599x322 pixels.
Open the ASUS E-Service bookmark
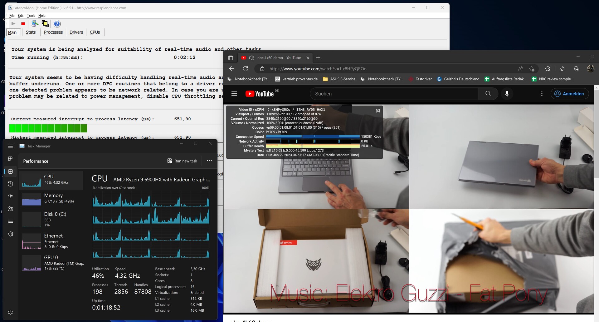[339, 79]
